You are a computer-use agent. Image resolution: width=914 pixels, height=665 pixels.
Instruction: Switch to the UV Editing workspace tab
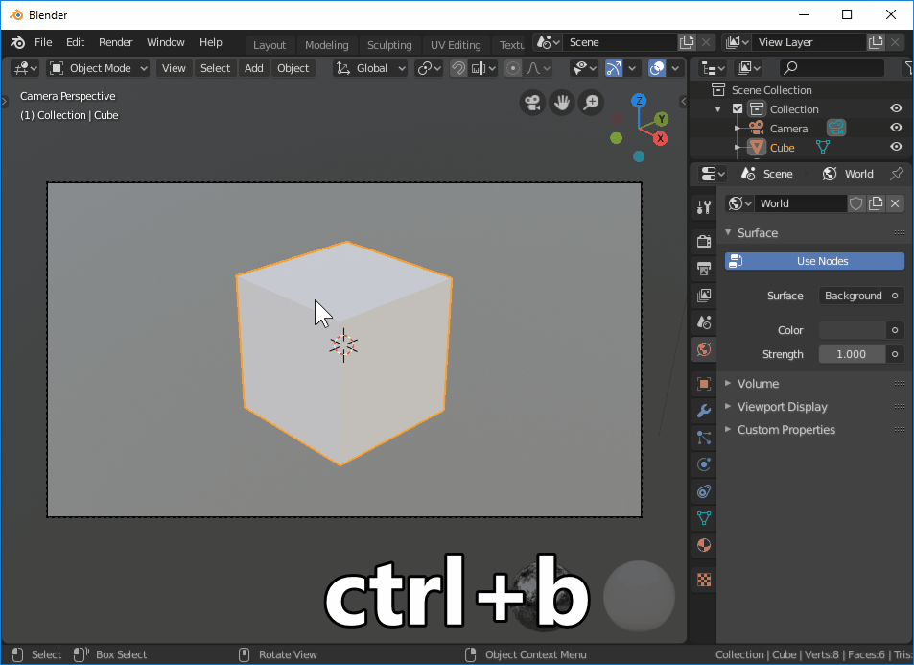pos(456,44)
